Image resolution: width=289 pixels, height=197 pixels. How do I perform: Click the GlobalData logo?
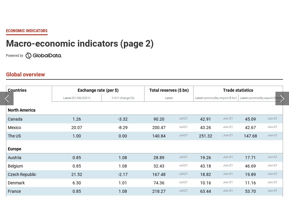point(43,56)
